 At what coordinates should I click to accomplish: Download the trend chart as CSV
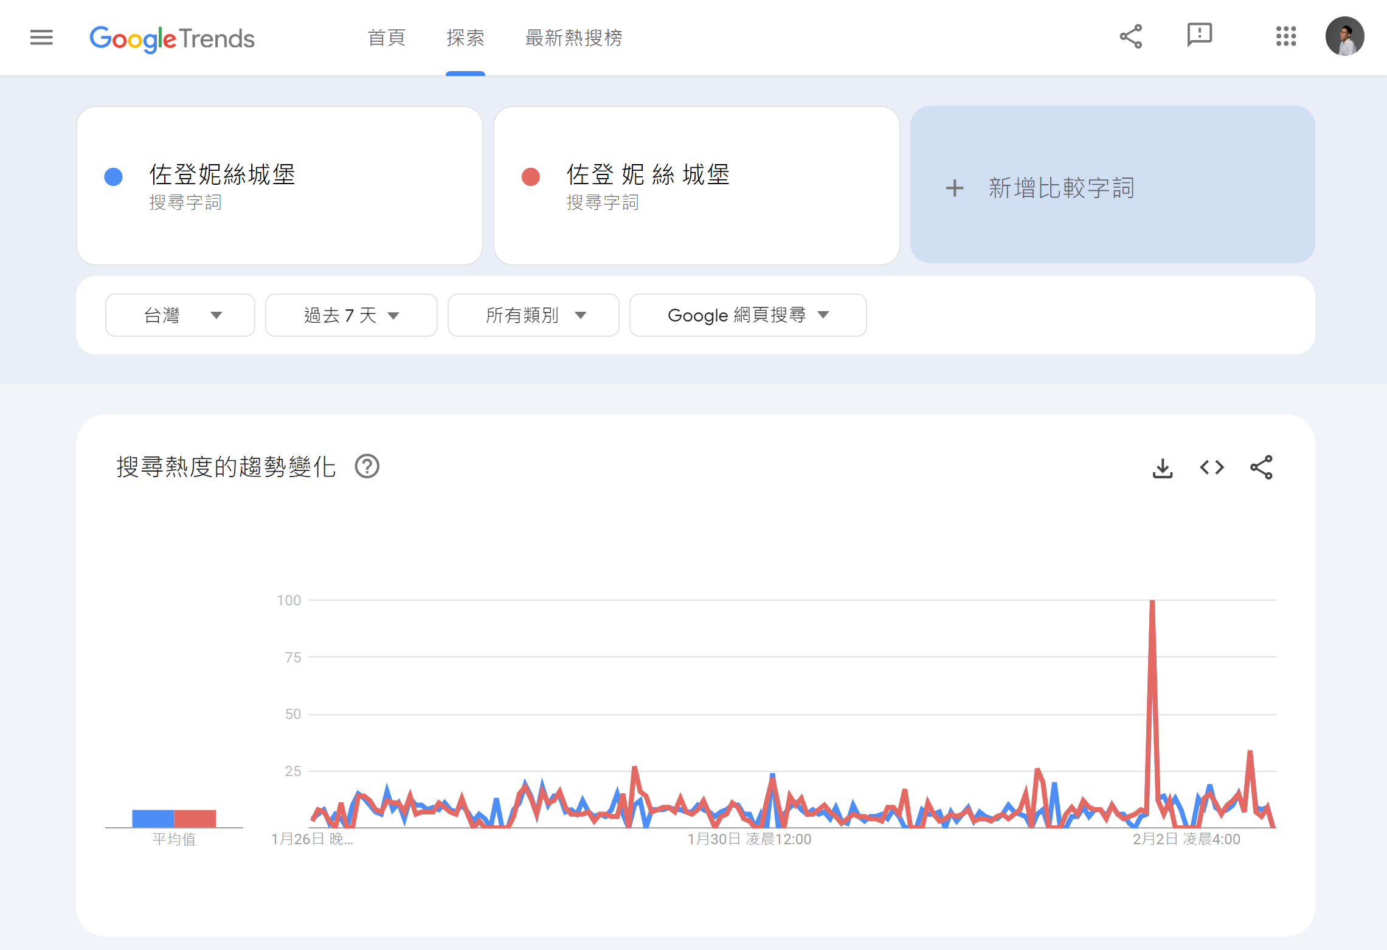[1162, 467]
